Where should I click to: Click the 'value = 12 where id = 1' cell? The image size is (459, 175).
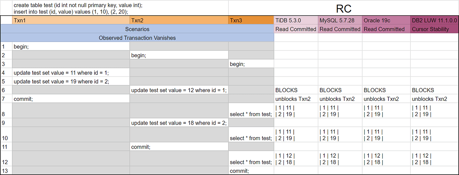tap(179, 90)
